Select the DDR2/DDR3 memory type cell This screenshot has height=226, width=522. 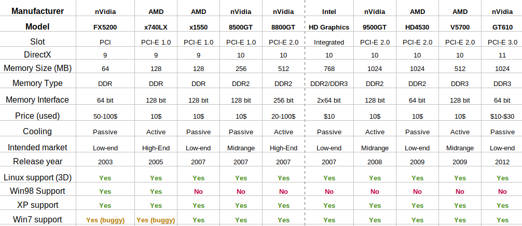(x=329, y=84)
